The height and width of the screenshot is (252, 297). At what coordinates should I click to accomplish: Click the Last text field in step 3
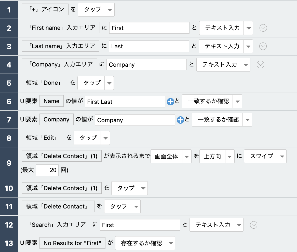click(x=149, y=46)
